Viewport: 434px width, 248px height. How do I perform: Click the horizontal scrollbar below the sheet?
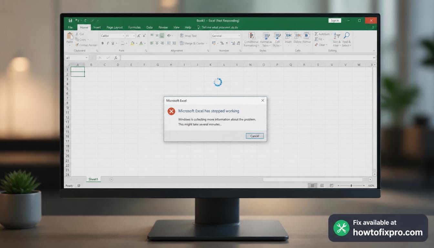pyautogui.click(x=313, y=180)
